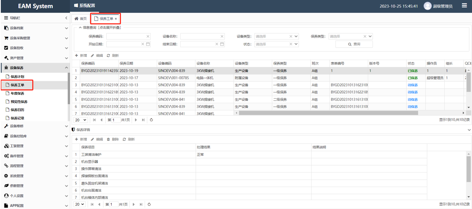Screen dimensions: 472x209
Task: Close the 保养工单 tab
Action: pyautogui.click(x=116, y=19)
